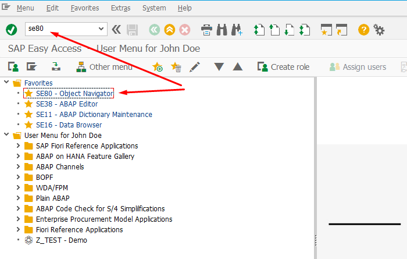The image size is (407, 259).
Task: Expand ABAP on HANA Feature Gallery folder
Action: click(x=18, y=156)
